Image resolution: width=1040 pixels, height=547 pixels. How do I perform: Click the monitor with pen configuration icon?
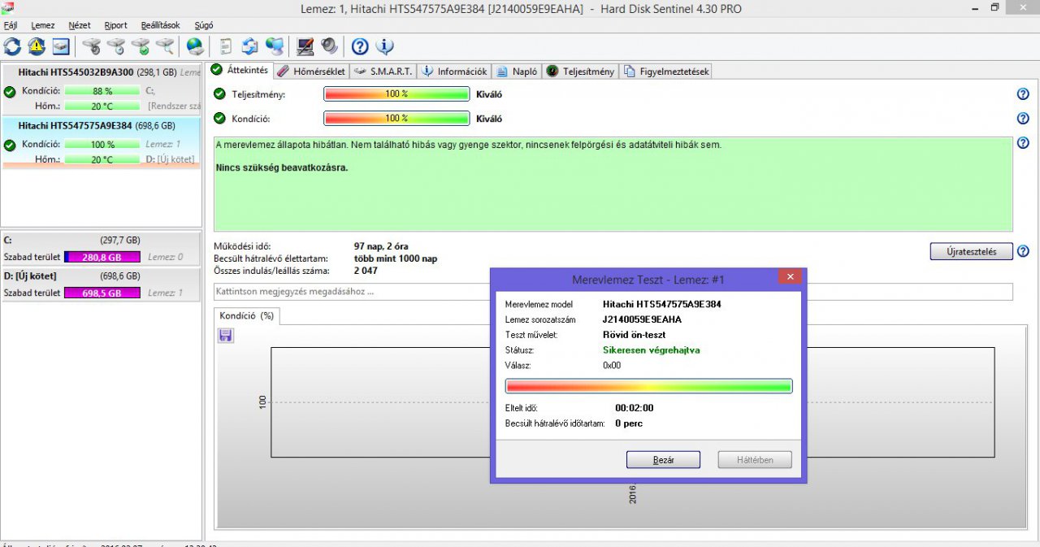(305, 46)
